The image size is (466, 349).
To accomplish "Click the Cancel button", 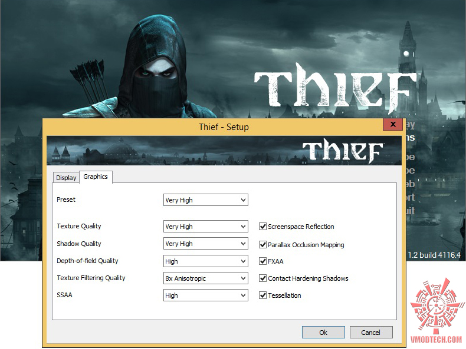I will (371, 333).
